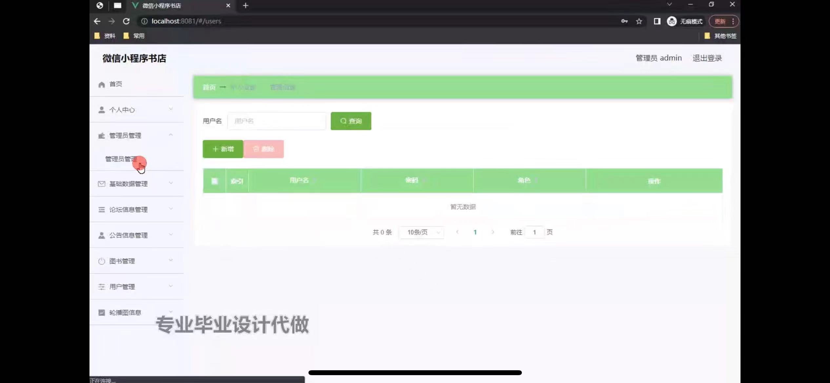Reload the page with the refresh icon

126,21
